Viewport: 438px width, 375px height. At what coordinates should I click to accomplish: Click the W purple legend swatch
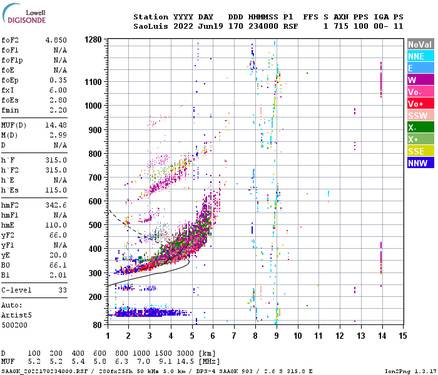coord(420,80)
